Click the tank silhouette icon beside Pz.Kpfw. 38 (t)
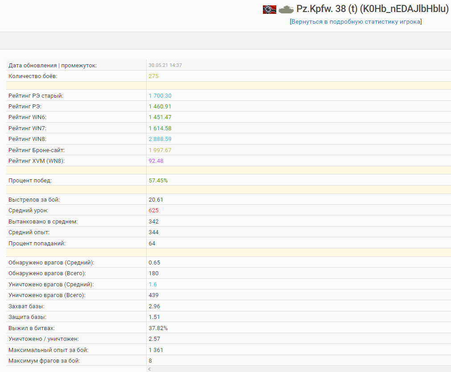Screen dimensions: 451x372 tap(286, 9)
